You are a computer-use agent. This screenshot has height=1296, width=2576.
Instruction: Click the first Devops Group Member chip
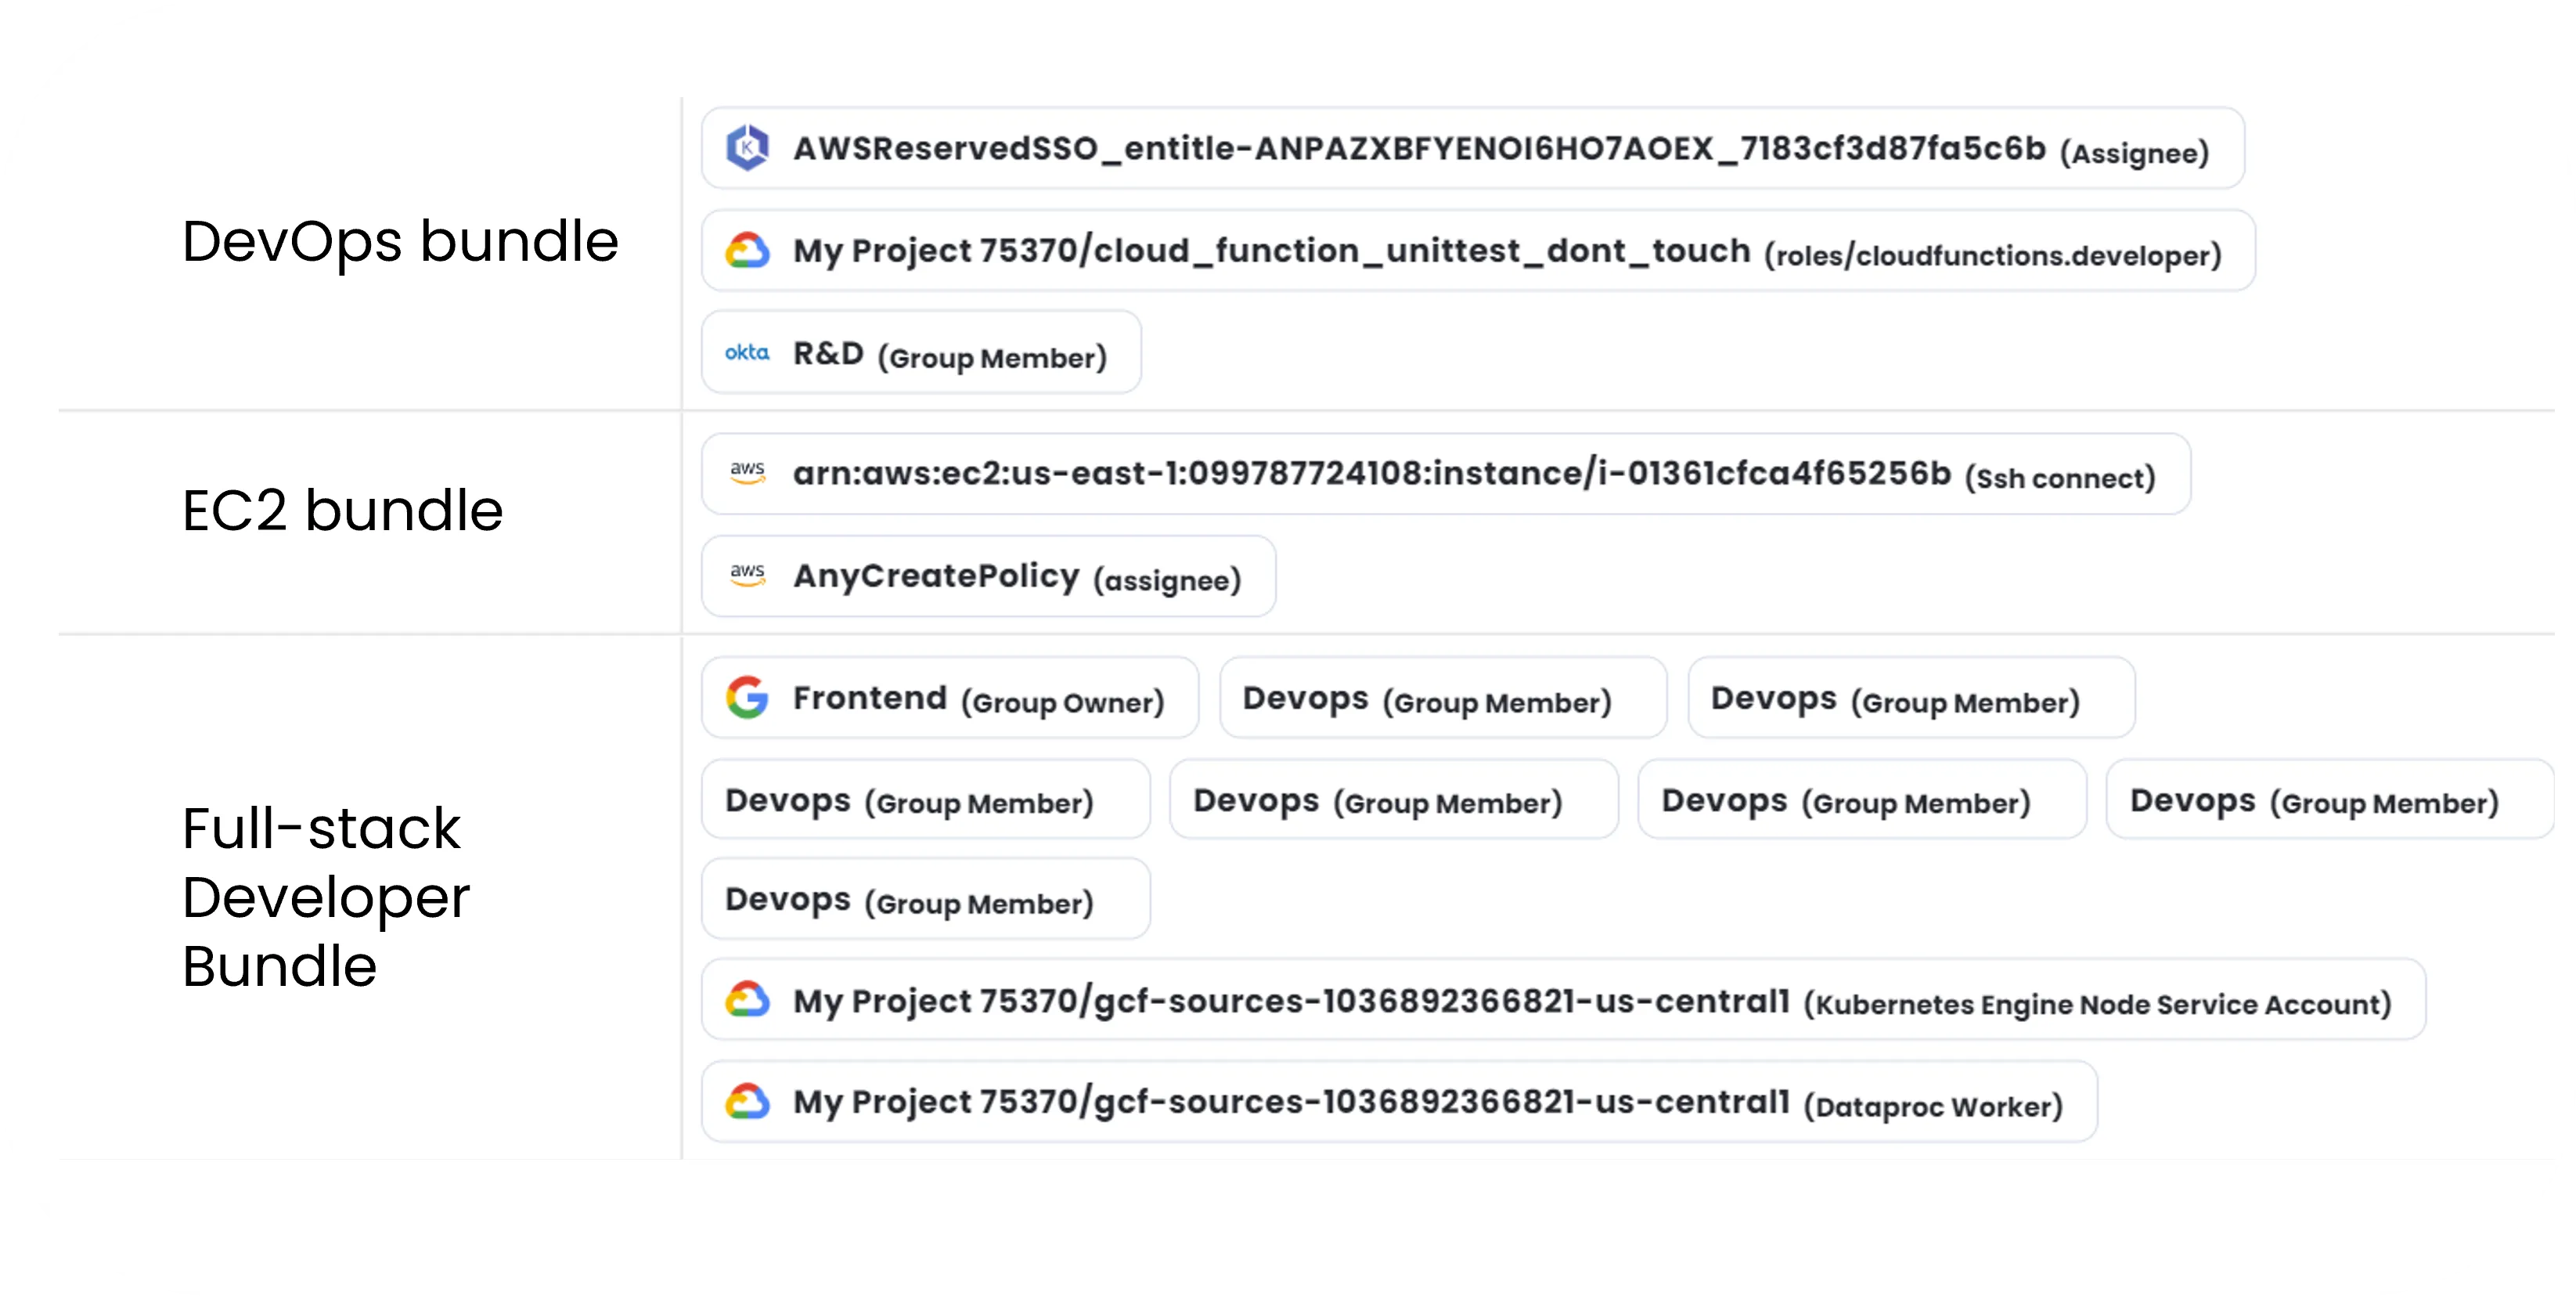1441,699
